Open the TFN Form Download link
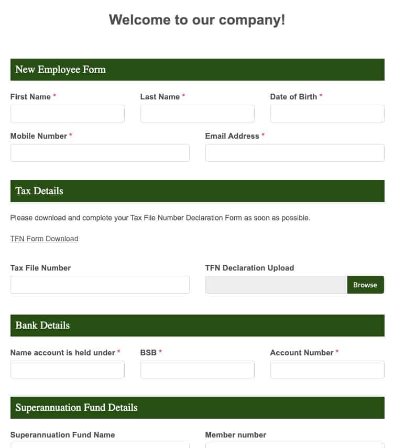This screenshot has width=394, height=448. 44,239
